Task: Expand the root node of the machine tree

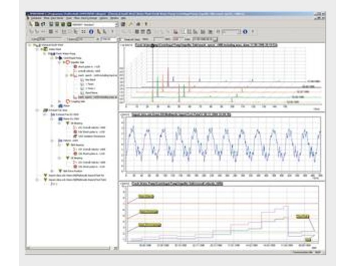Action: (x=35, y=45)
